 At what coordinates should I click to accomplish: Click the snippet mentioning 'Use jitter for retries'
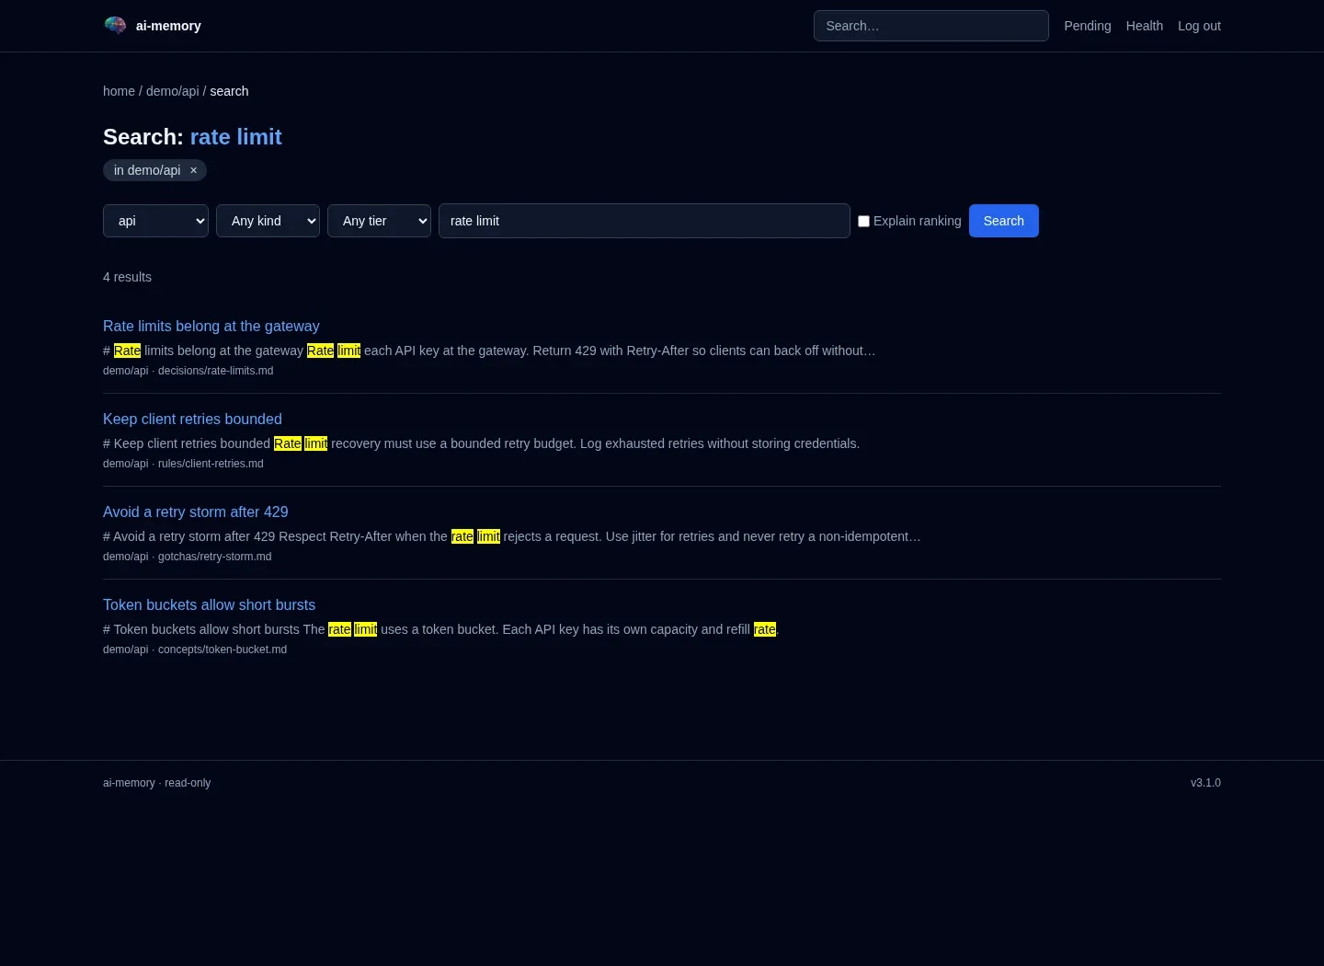click(x=511, y=536)
